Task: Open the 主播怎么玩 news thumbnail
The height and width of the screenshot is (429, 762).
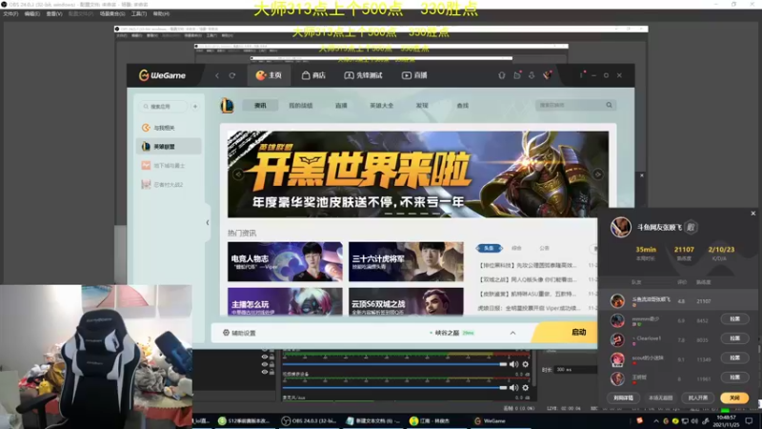Action: click(285, 301)
